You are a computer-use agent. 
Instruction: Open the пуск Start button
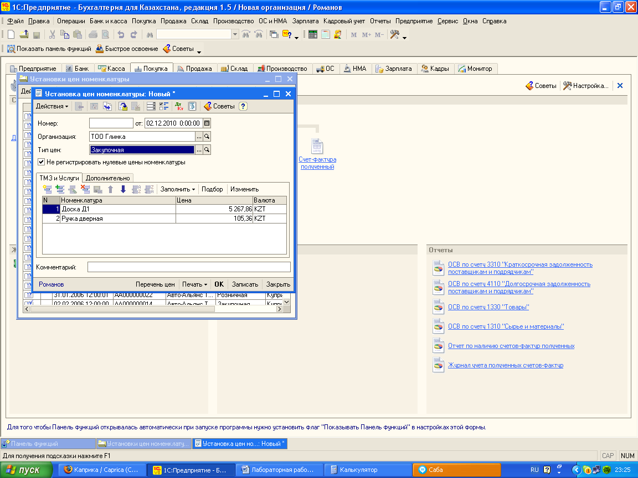27,470
